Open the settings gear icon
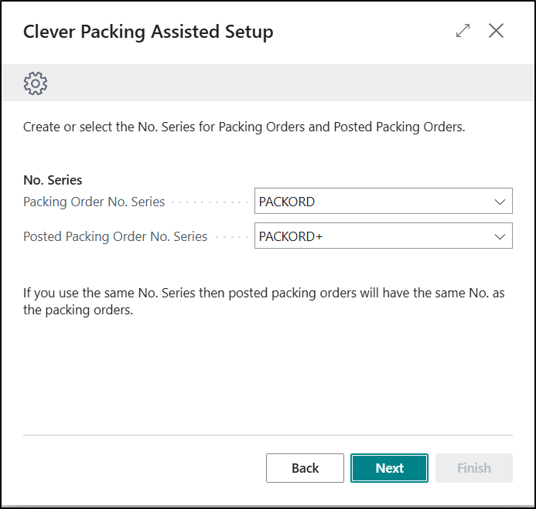Image resolution: width=536 pixels, height=509 pixels. [36, 83]
